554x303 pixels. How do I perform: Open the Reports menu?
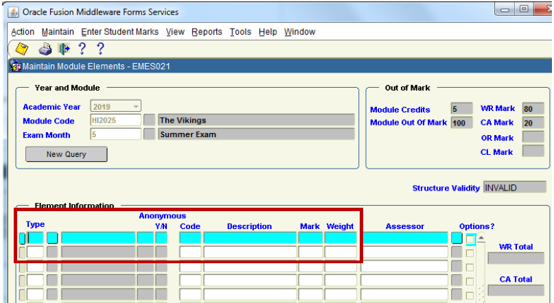207,32
